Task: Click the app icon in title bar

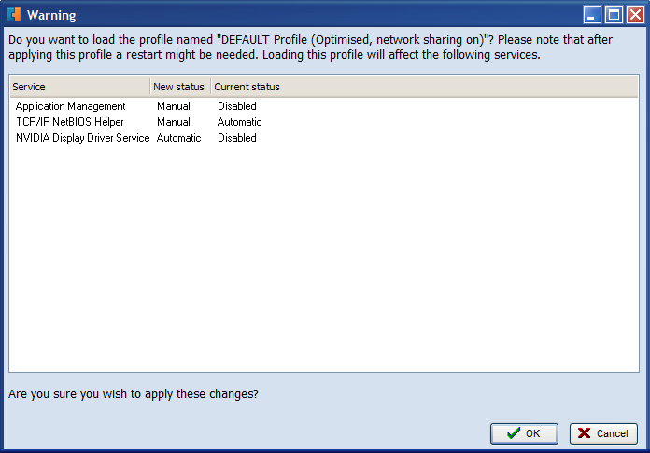Action: pyautogui.click(x=14, y=15)
